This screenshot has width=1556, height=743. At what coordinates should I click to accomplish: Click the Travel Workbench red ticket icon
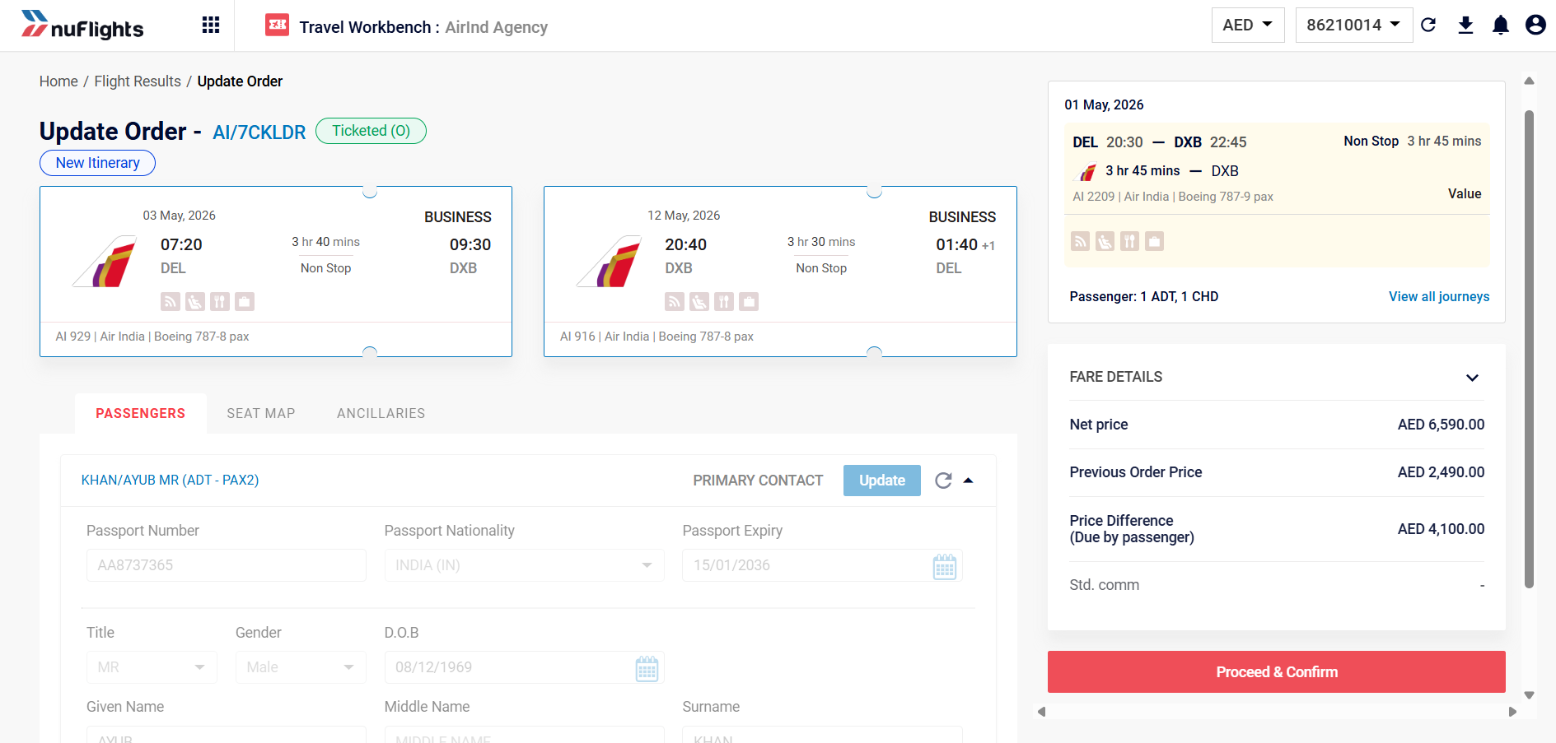[277, 26]
